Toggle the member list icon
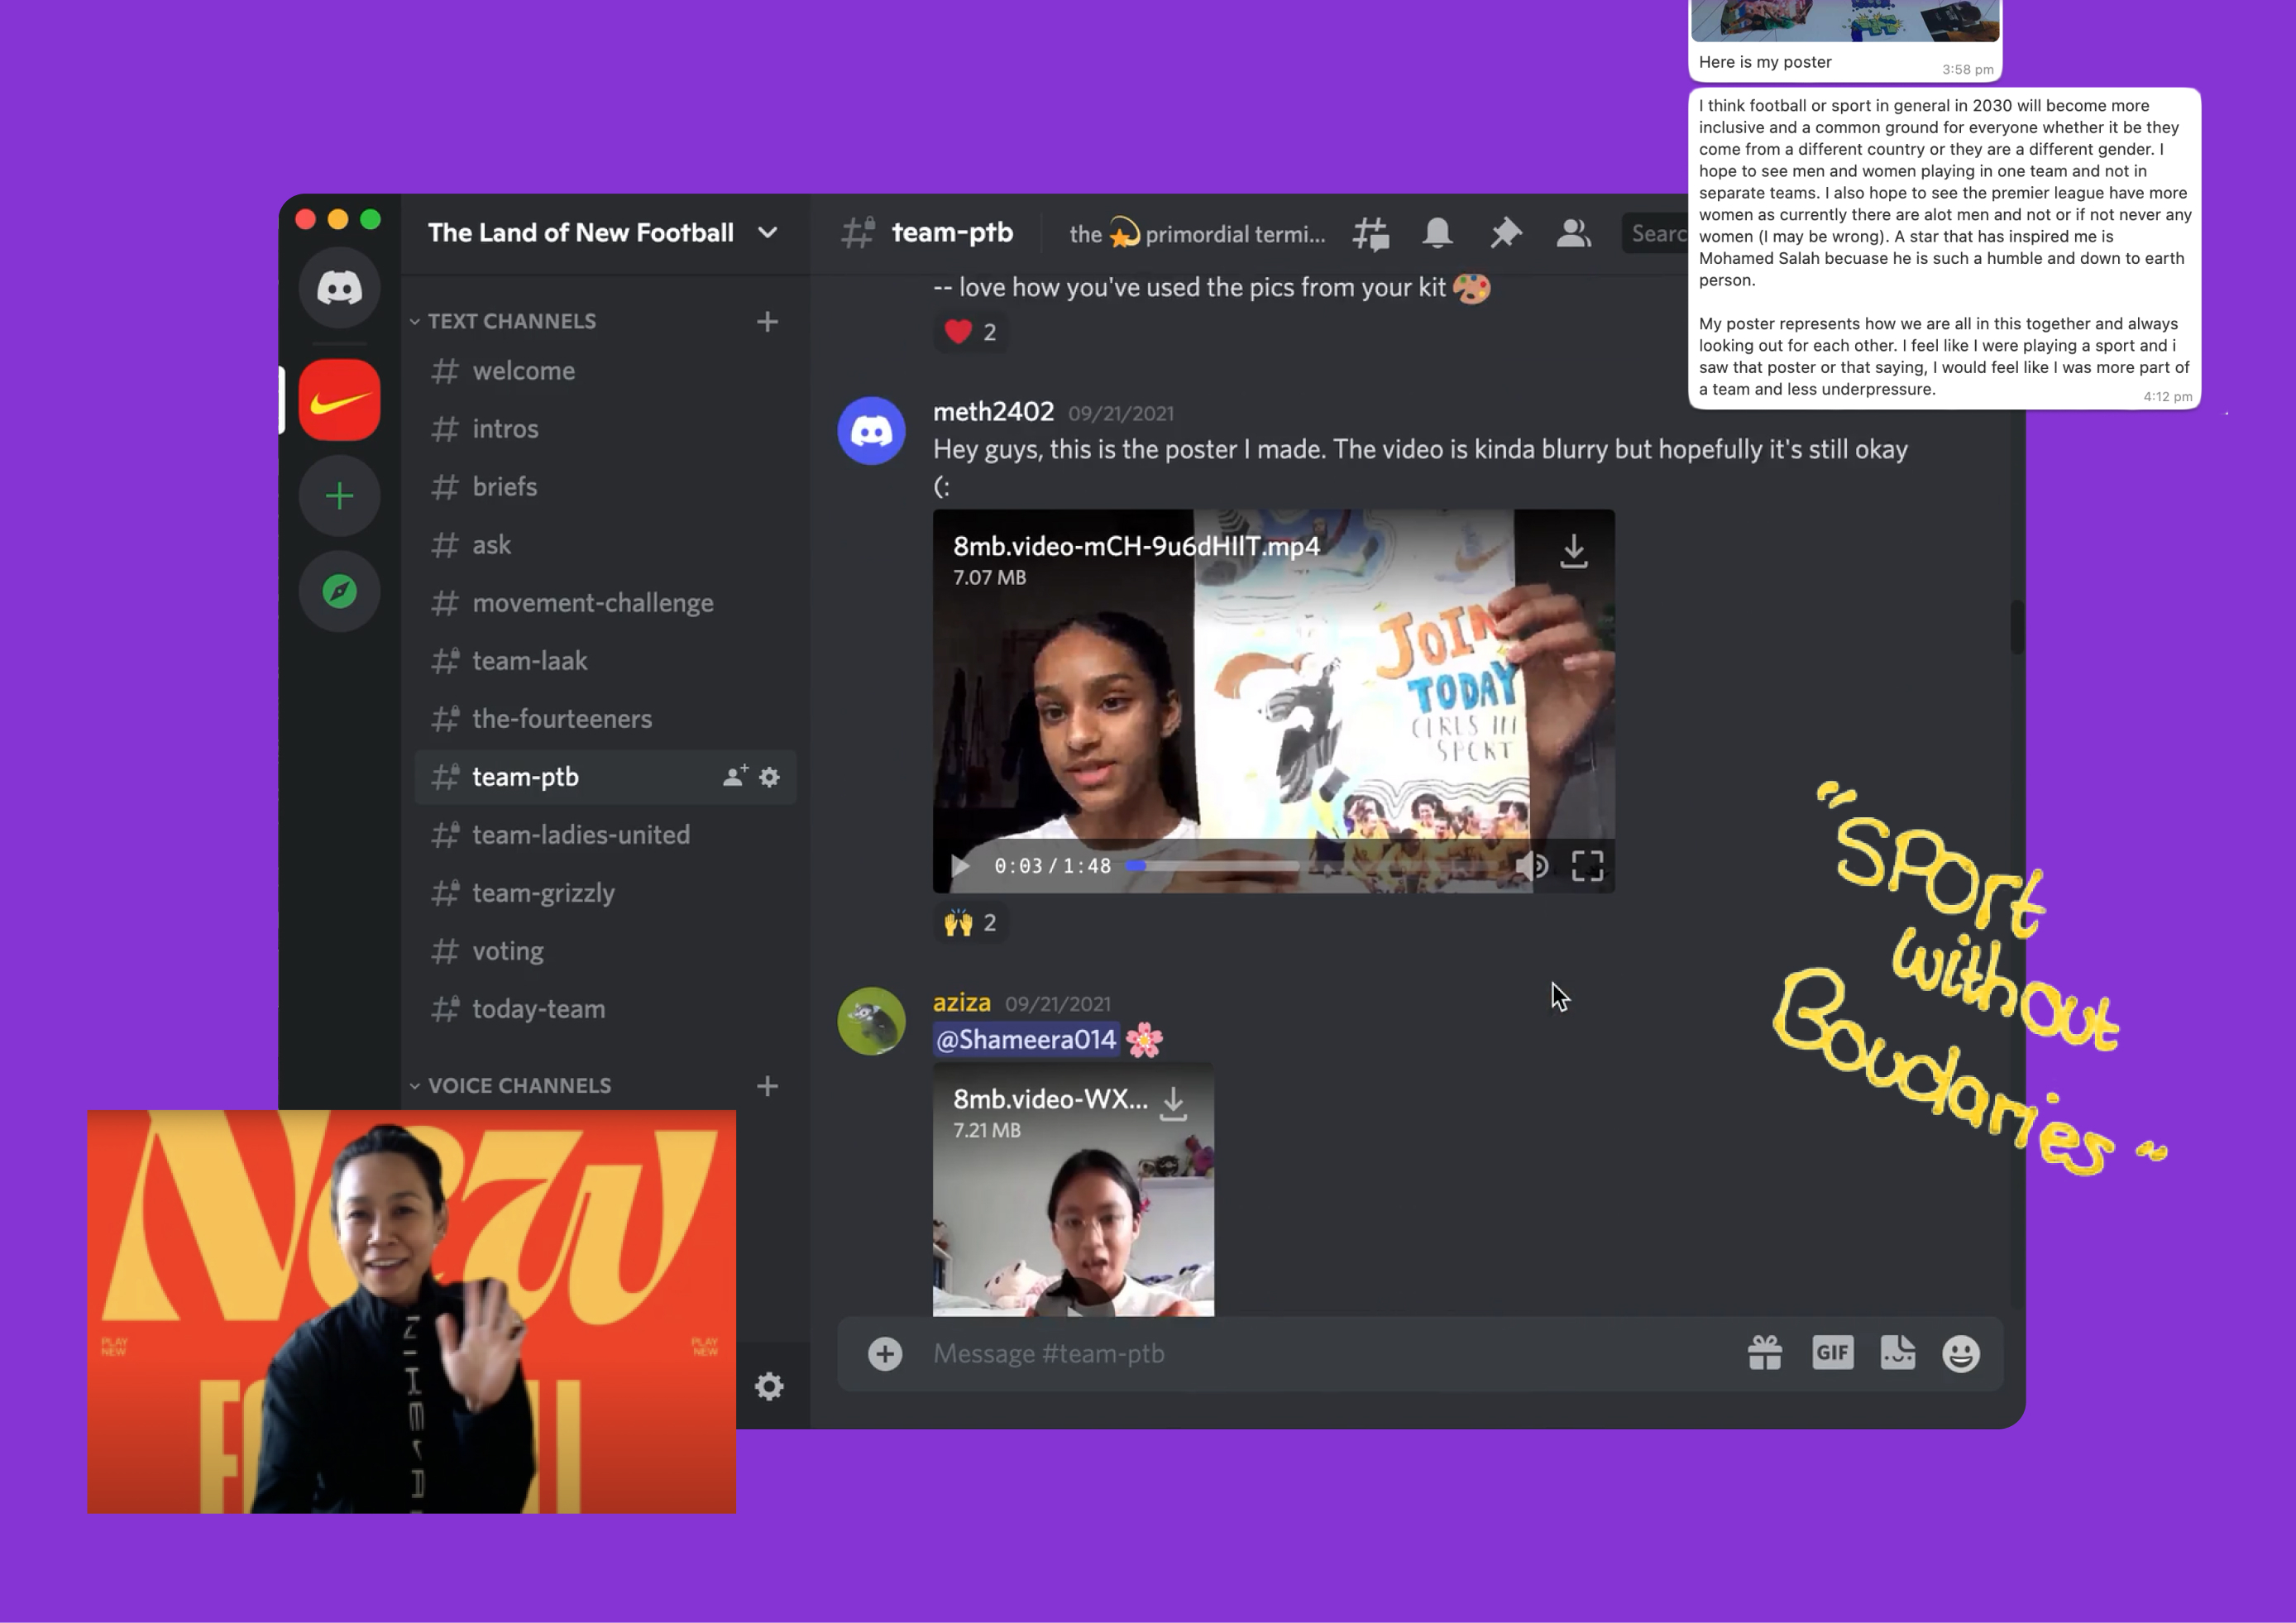 1573,233
